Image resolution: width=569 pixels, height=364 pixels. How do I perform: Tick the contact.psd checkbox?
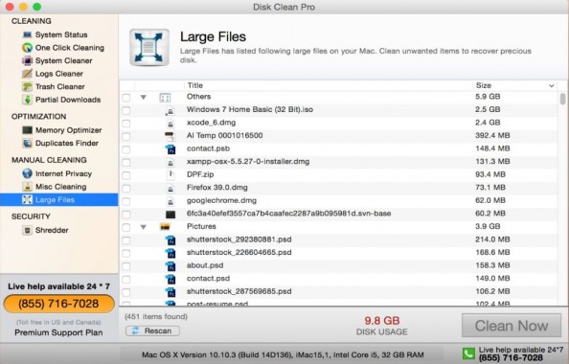(x=125, y=280)
